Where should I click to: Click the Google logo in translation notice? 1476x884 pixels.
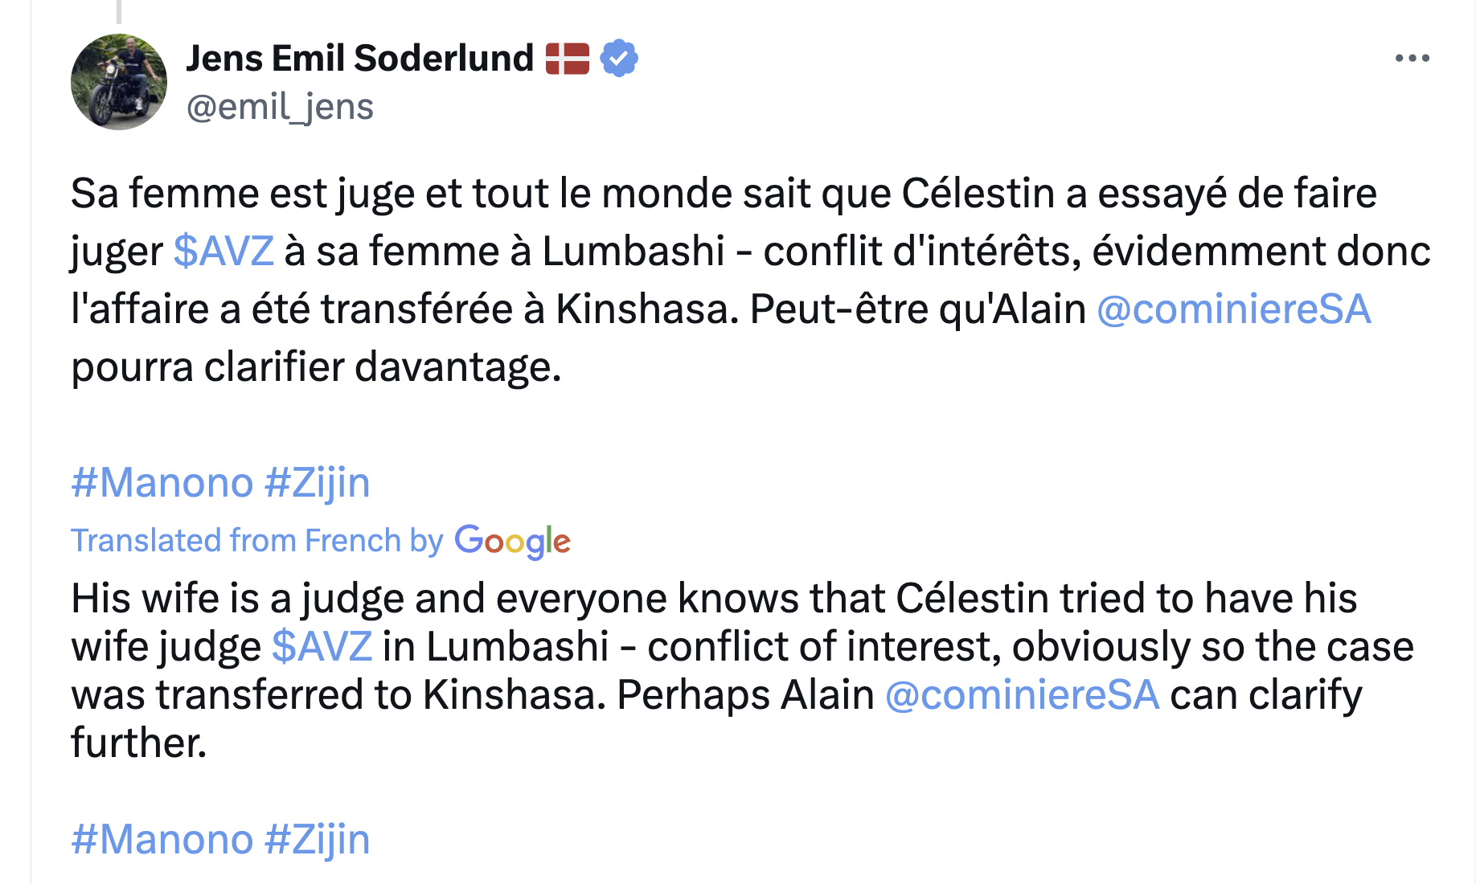point(512,541)
